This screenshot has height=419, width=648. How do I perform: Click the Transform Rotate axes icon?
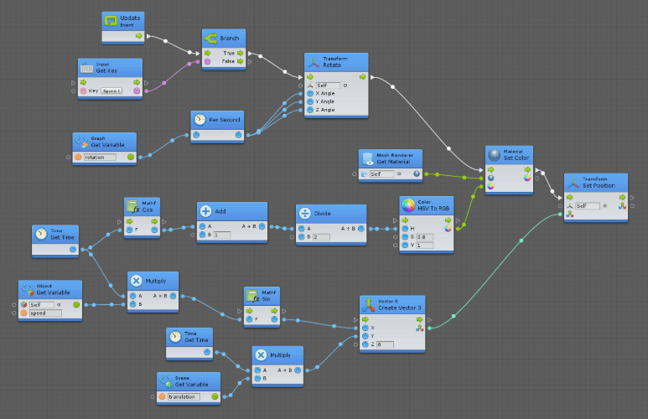click(314, 61)
